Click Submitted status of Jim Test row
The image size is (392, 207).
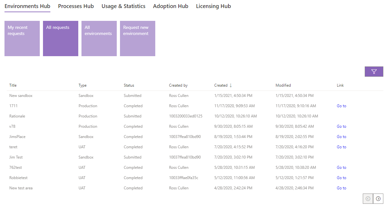tap(132, 157)
